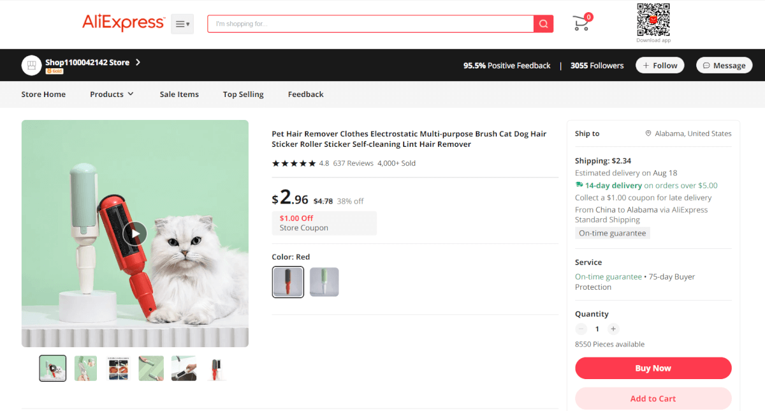
Task: Select third thumbnail with dark collage
Action: 118,368
